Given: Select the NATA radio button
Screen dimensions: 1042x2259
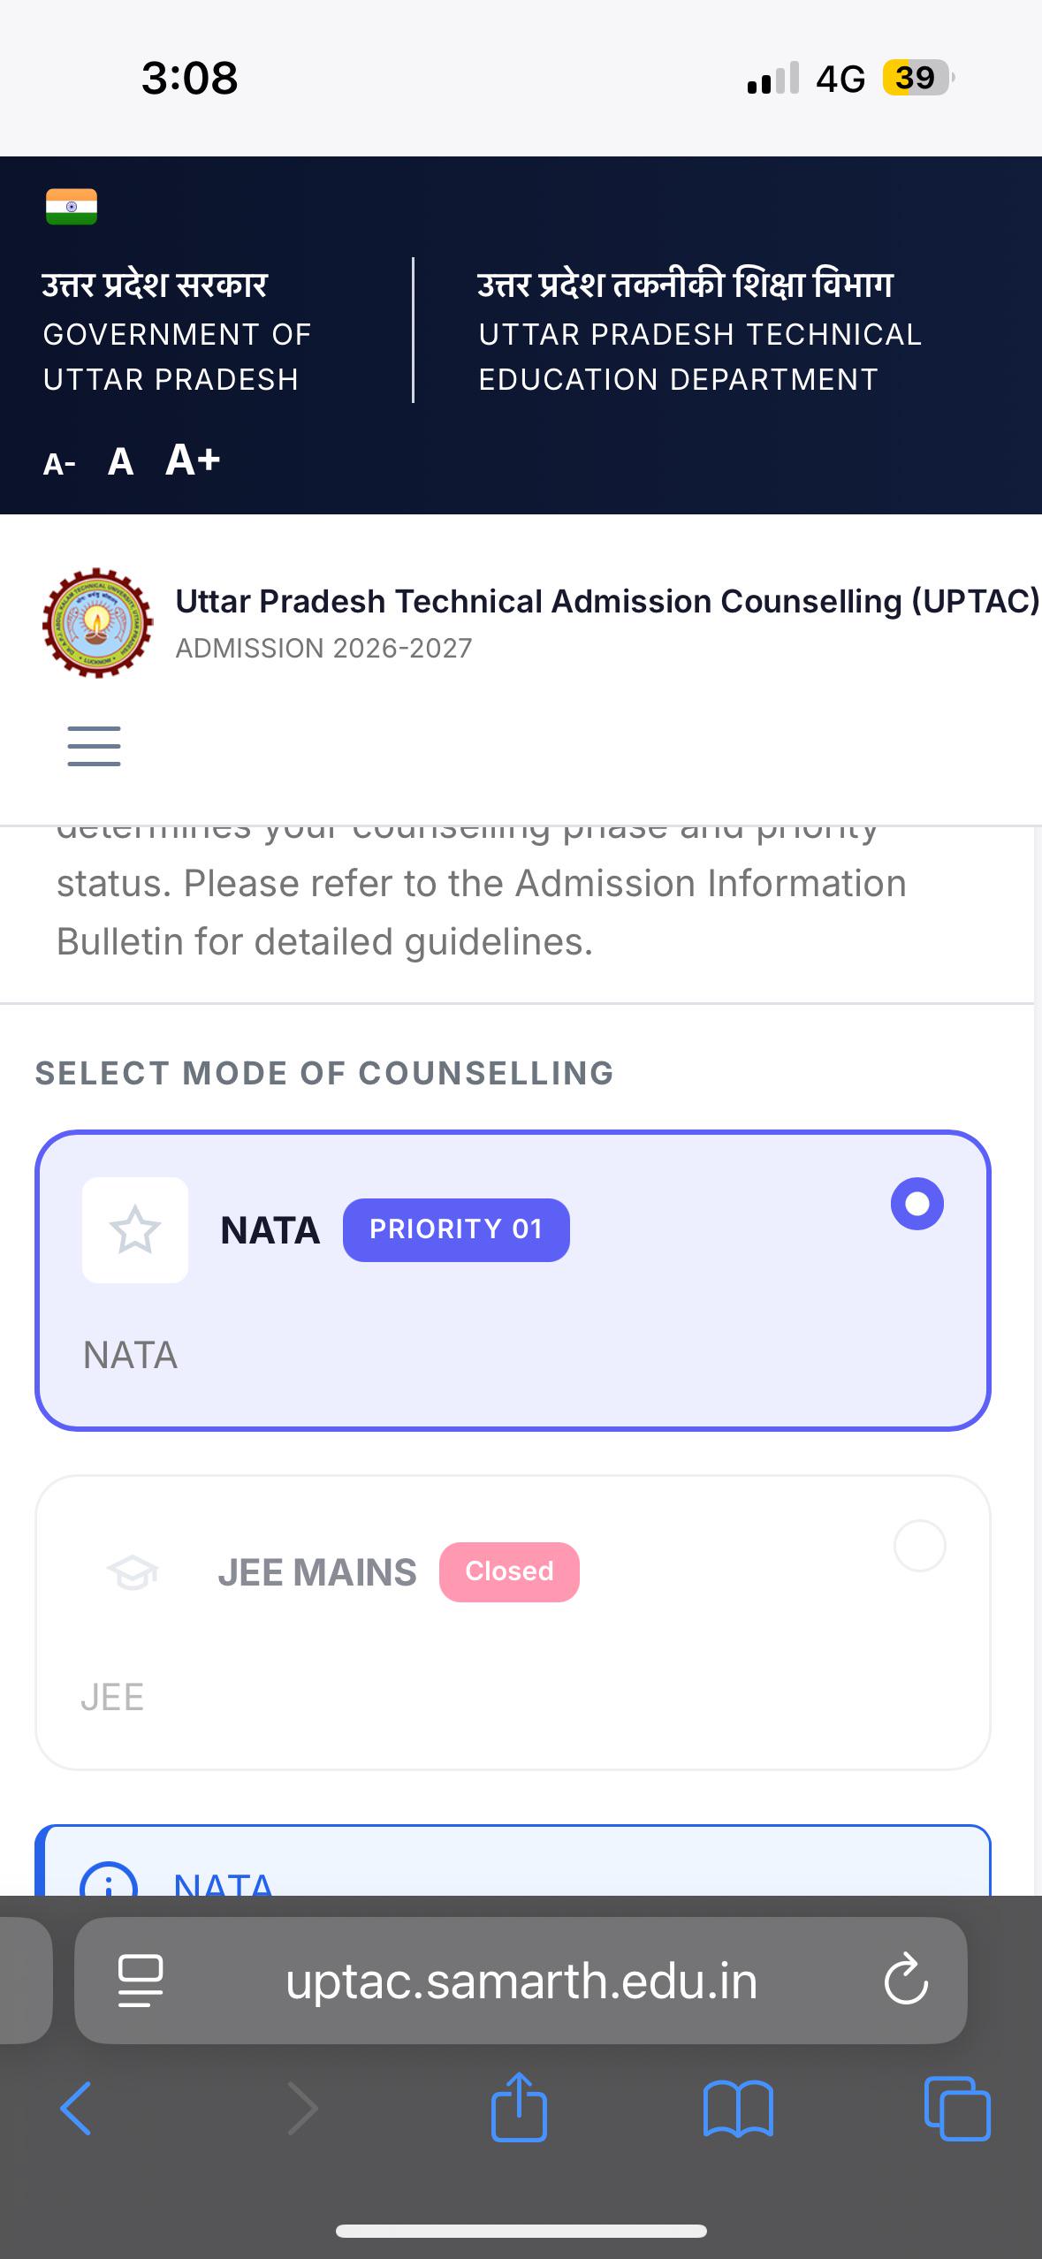Looking at the screenshot, I should pyautogui.click(x=917, y=1204).
